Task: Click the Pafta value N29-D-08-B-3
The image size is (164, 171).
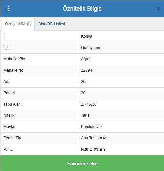Action: (x=93, y=150)
